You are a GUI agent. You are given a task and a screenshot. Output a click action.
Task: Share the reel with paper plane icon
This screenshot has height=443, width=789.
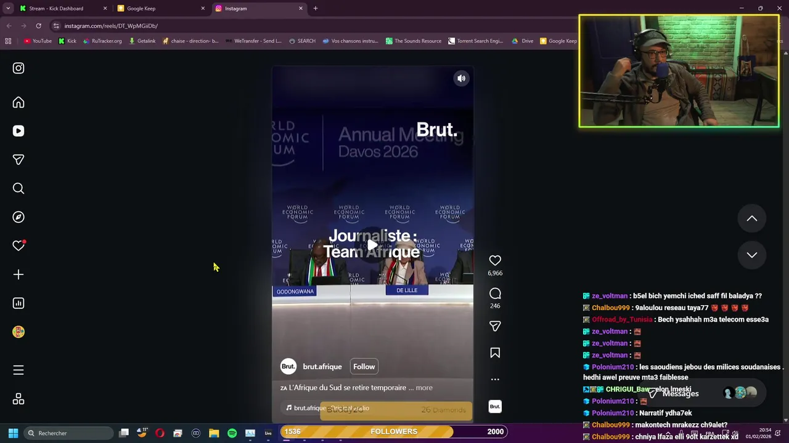click(x=495, y=326)
